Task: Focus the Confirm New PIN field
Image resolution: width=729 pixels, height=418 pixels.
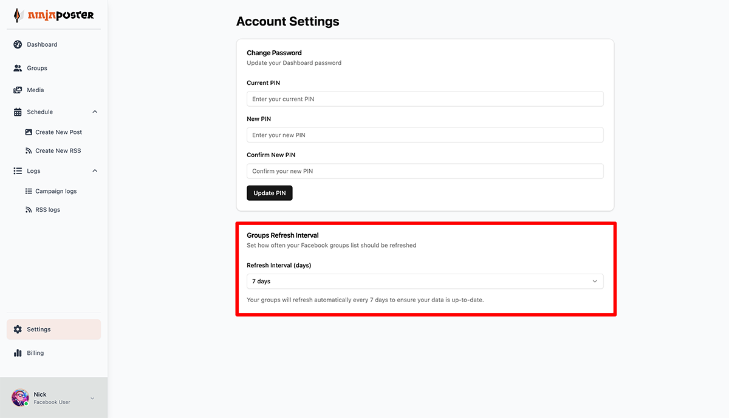Action: [425, 171]
